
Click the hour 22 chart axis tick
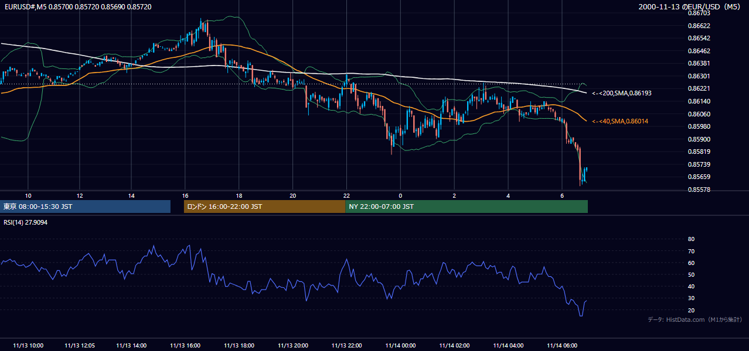click(x=347, y=195)
